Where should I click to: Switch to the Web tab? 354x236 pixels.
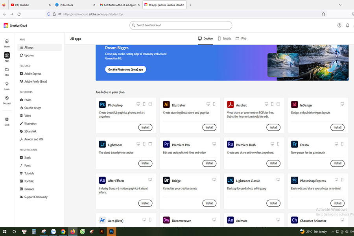tap(241, 39)
